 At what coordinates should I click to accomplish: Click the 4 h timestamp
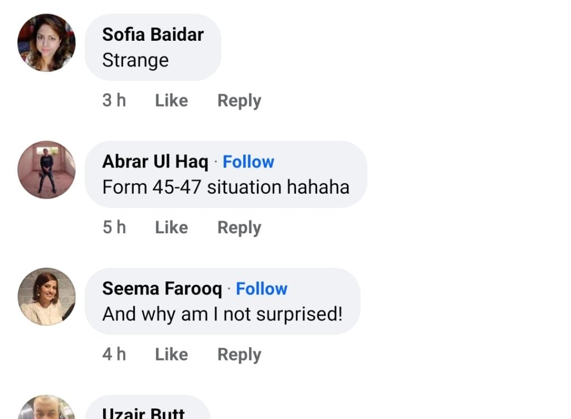[114, 354]
